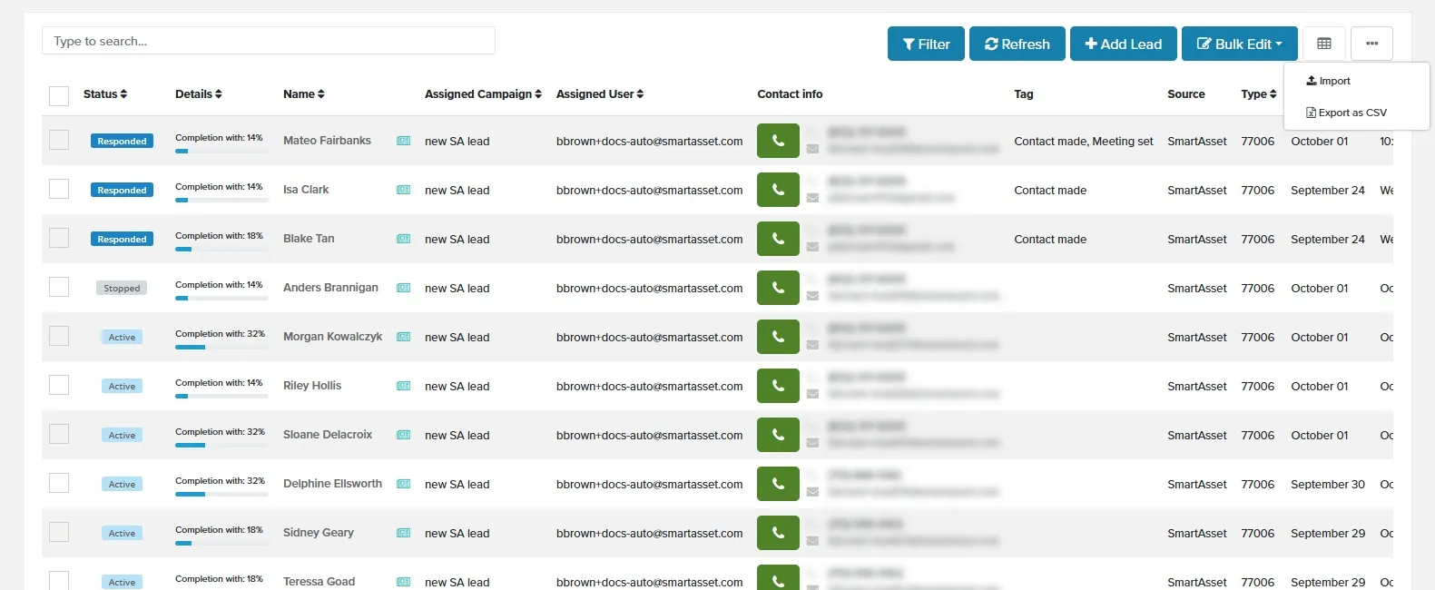Tick Morgan Kowalczyk row checkbox
The height and width of the screenshot is (590, 1435).
59,335
